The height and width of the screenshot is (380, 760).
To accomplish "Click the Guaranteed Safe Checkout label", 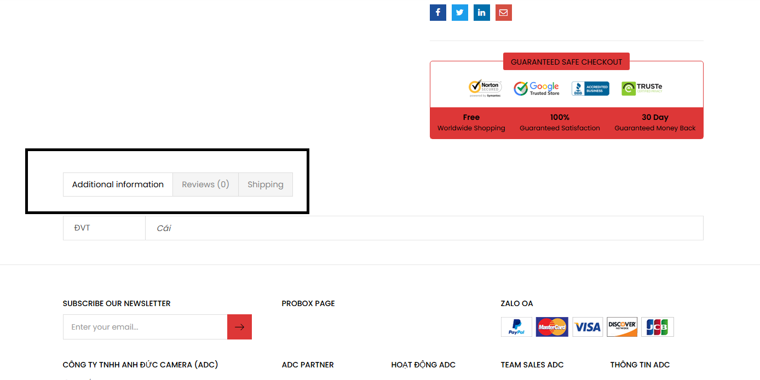I will (566, 62).
